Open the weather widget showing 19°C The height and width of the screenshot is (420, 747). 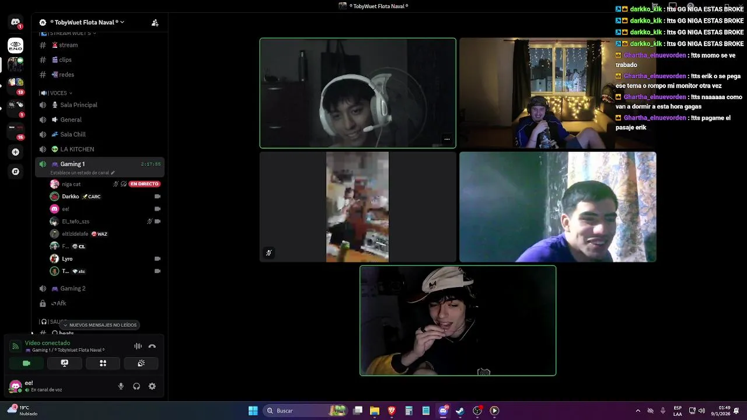22,411
